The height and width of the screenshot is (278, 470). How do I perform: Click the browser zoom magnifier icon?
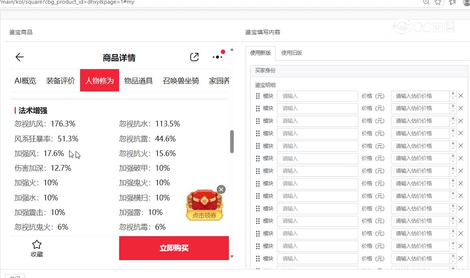[x=426, y=2]
